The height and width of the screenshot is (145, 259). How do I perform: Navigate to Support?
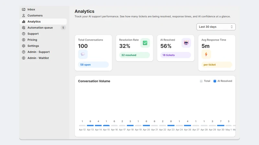tap(43, 34)
